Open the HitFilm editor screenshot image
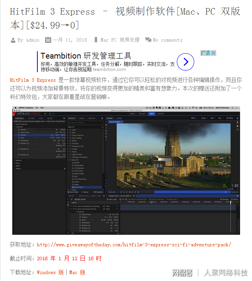The width and height of the screenshot is (252, 281). pyautogui.click(x=126, y=170)
